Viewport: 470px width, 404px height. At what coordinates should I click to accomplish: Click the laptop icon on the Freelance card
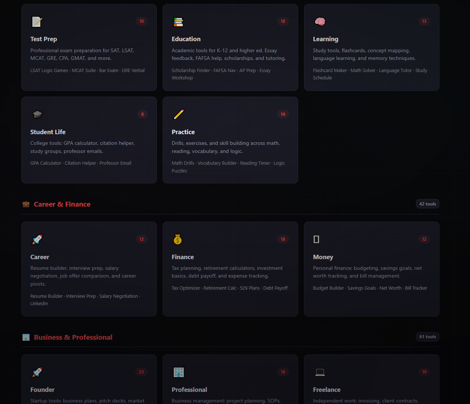(x=320, y=372)
